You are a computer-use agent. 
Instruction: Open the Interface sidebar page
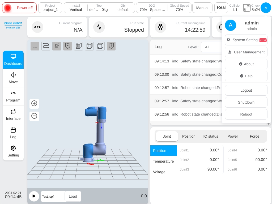13,115
